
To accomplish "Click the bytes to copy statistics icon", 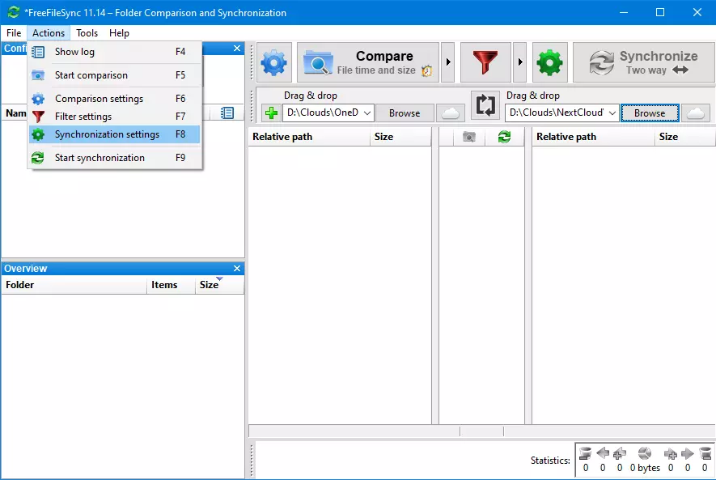I will tap(644, 453).
